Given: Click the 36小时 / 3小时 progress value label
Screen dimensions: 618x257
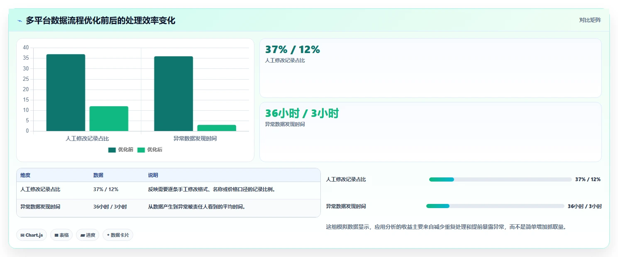Looking at the screenshot, I should (584, 206).
